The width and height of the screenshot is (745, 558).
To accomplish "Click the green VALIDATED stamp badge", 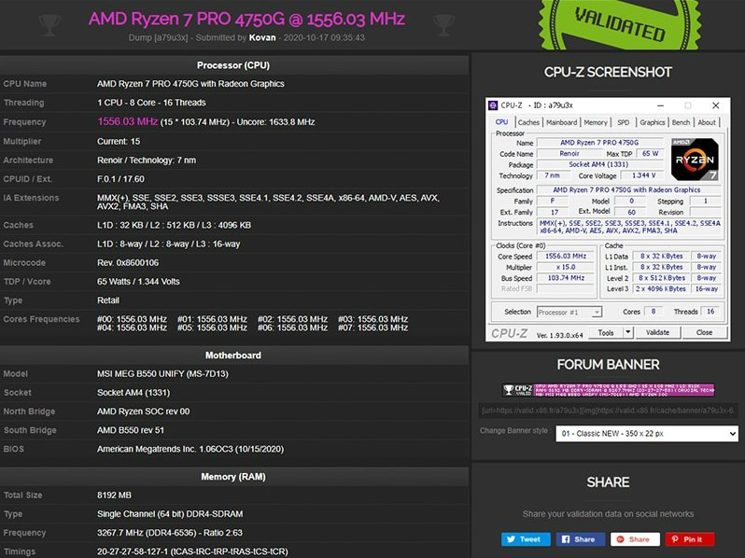I will 620,23.
